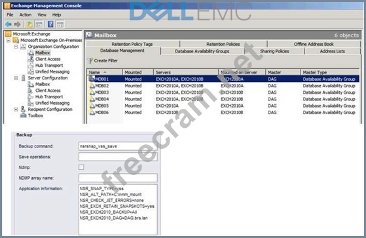Open the Offline Address Book tab
Screen dimensions: 366x238
pyautogui.click(x=314, y=44)
